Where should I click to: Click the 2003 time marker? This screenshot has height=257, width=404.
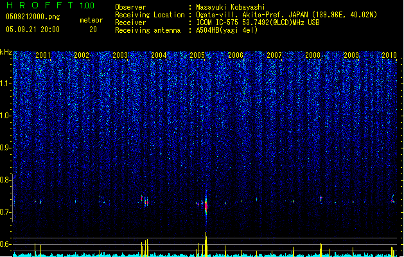120,55
